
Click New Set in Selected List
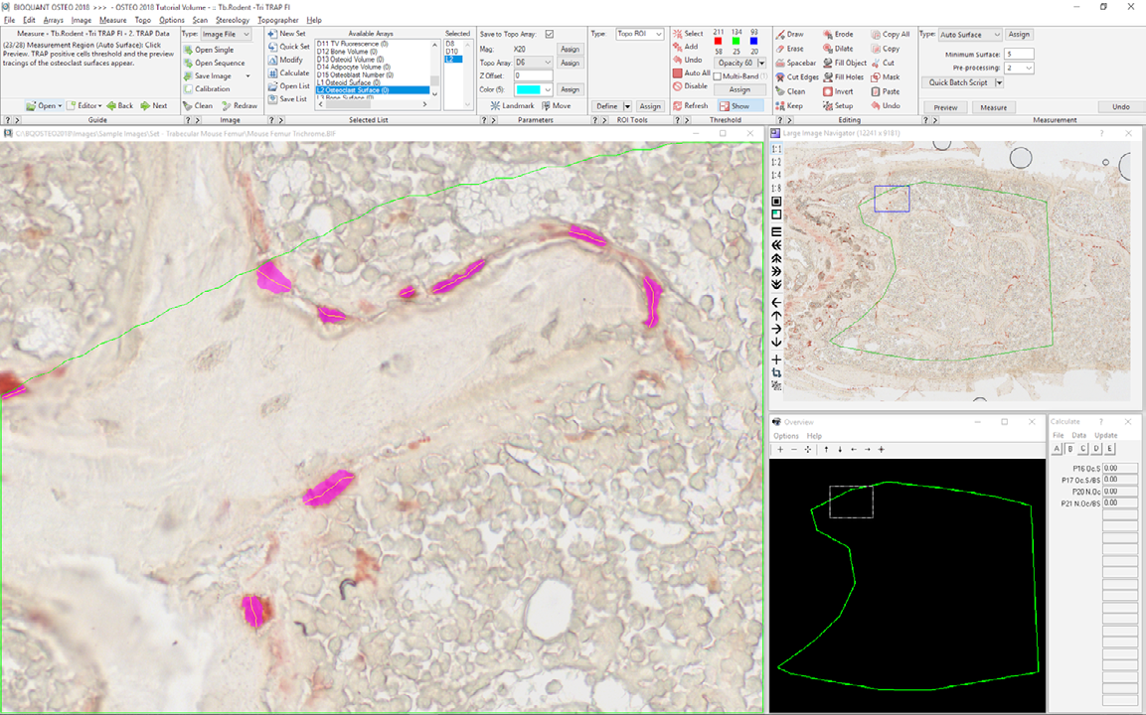pos(286,34)
